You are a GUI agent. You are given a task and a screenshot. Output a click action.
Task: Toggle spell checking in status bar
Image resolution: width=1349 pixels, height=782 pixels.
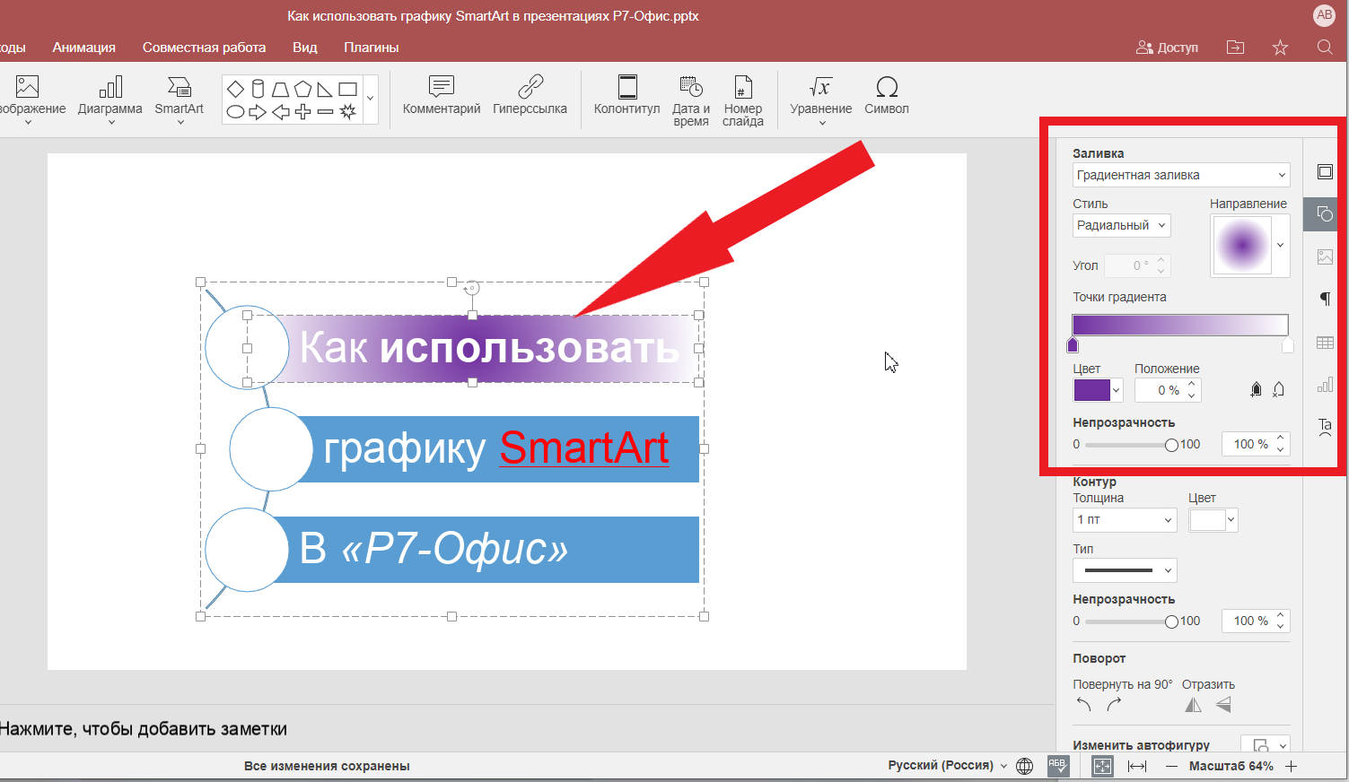click(1058, 766)
